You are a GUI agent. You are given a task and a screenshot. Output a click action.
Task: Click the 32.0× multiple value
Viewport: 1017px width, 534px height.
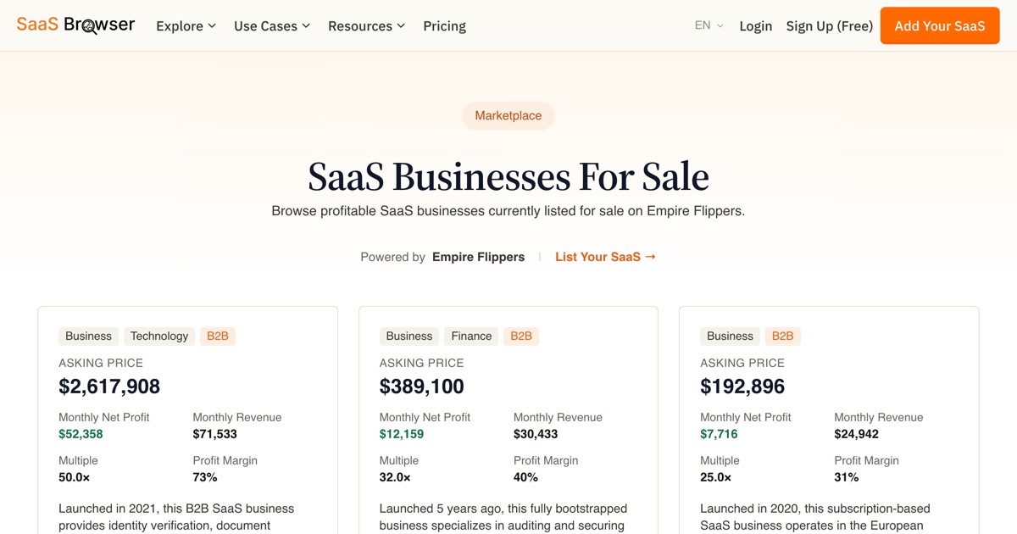point(395,477)
